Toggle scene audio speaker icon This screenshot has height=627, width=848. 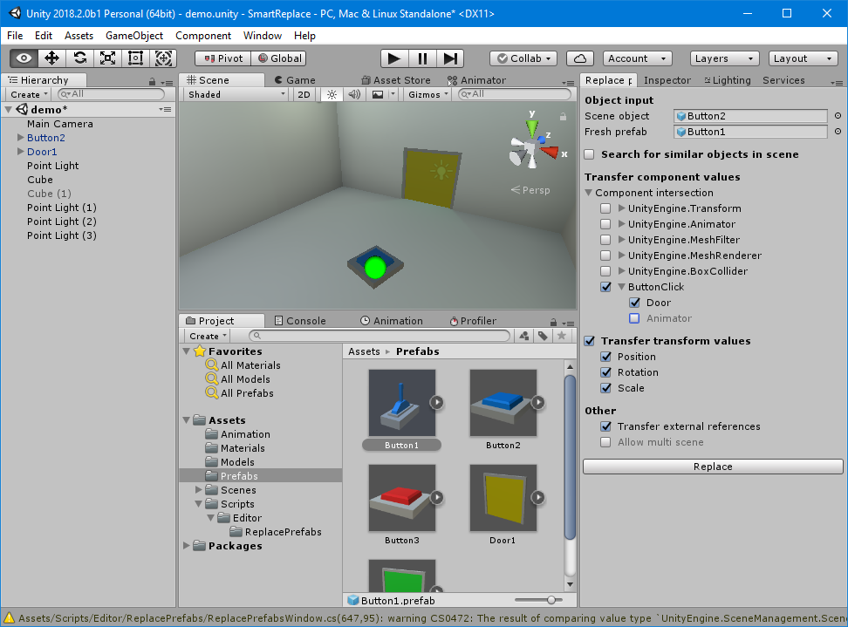tap(354, 94)
